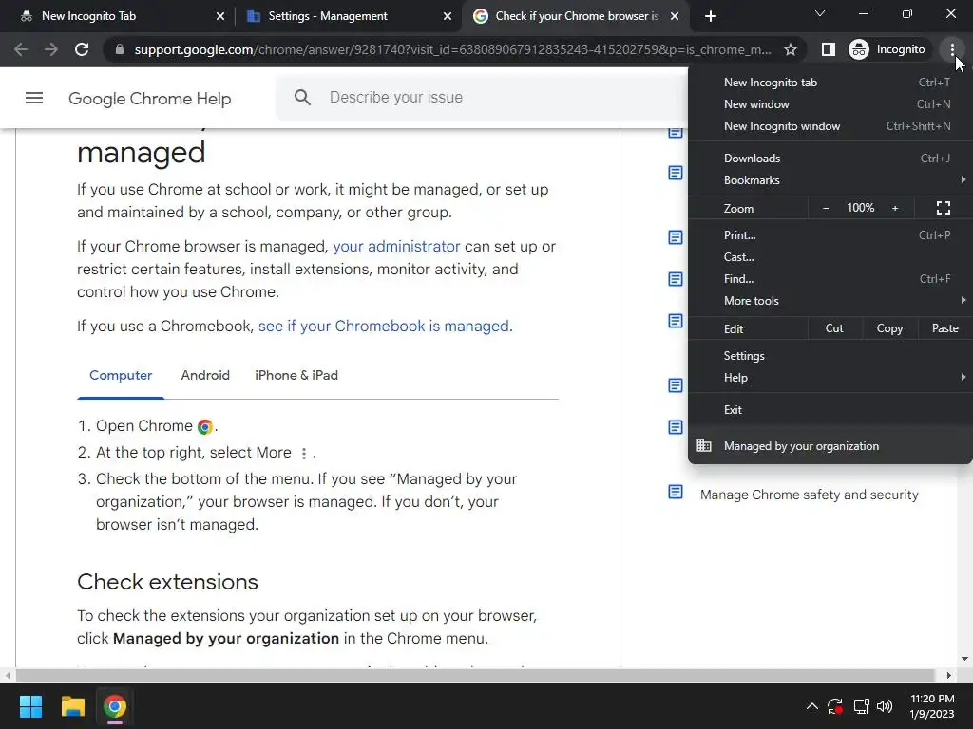Image resolution: width=973 pixels, height=729 pixels.
Task: Click Cut in the Edit row
Action: 834,328
